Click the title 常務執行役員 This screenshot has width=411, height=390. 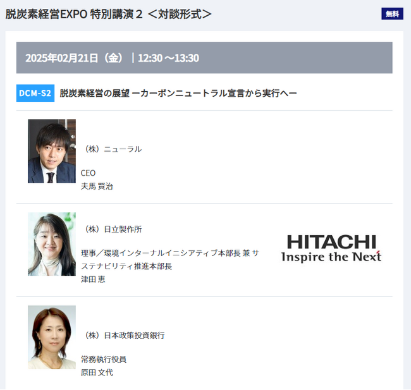(104, 359)
